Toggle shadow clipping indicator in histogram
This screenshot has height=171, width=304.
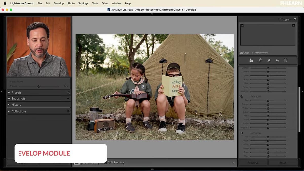coord(242,25)
